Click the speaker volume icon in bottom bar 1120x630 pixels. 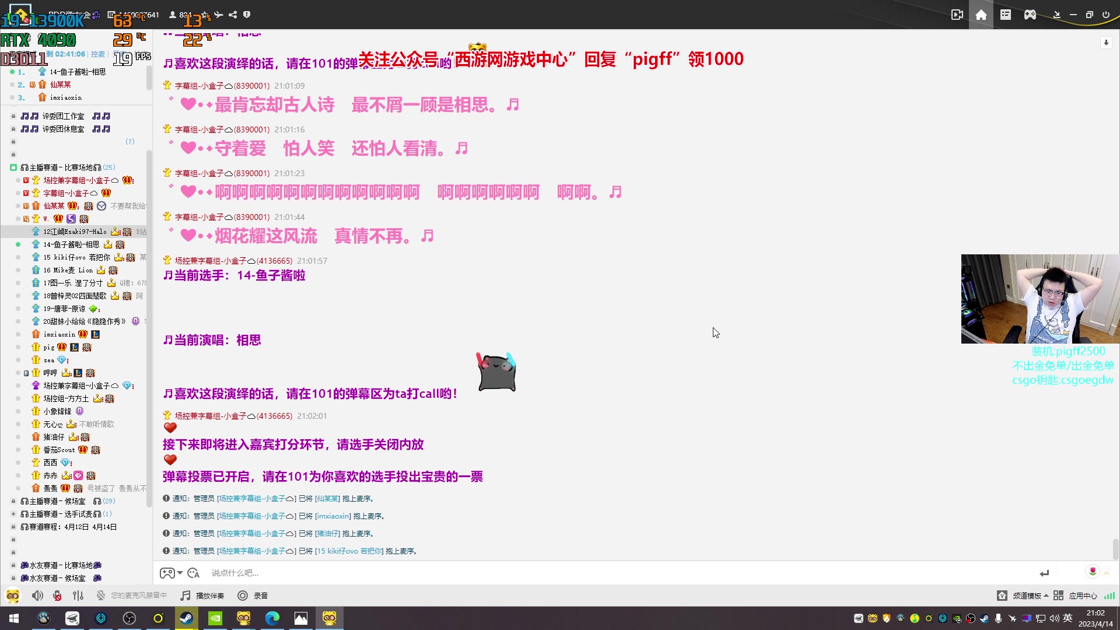pyautogui.click(x=37, y=596)
